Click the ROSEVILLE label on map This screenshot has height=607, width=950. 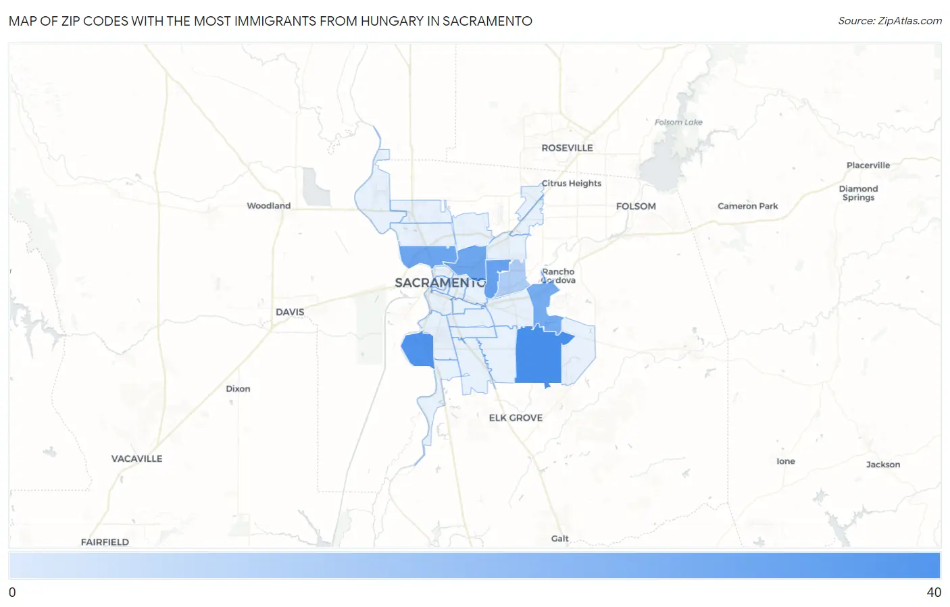point(567,148)
